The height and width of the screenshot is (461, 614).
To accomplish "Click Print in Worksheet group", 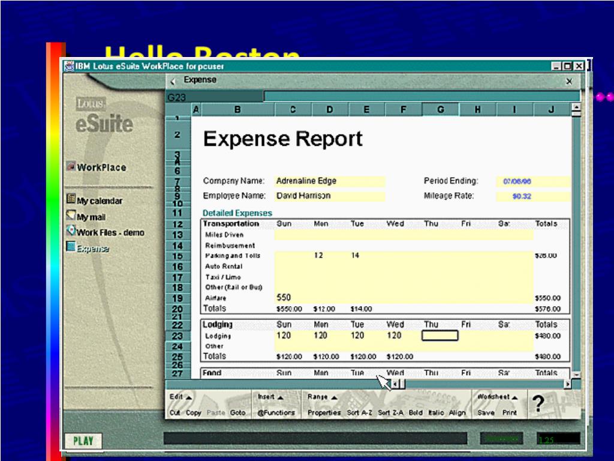I will tap(510, 412).
